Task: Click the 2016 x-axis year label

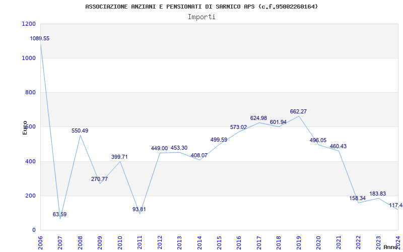Action: [x=239, y=243]
